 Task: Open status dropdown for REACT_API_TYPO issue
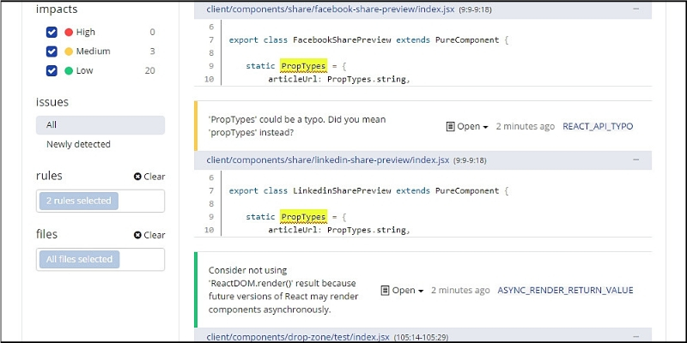(x=467, y=127)
